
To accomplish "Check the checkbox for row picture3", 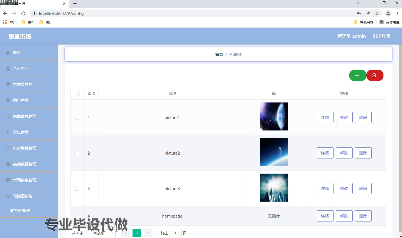I will (x=77, y=189).
